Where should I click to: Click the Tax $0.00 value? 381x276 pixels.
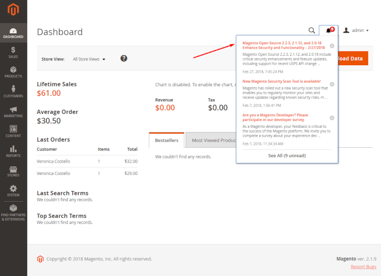coord(218,108)
